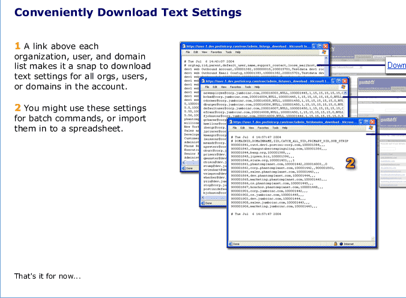Click the siurm.org row in domains window
The image size is (406, 298).
coord(262,160)
